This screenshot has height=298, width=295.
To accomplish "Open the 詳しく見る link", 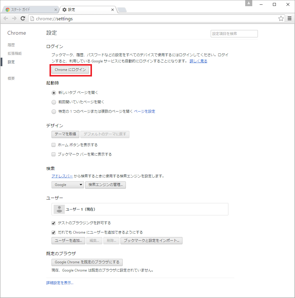I will (198, 61).
